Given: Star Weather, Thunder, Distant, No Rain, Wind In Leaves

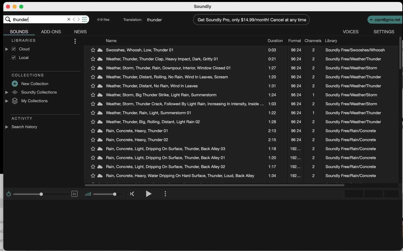Looking at the screenshot, I should click(x=93, y=86).
